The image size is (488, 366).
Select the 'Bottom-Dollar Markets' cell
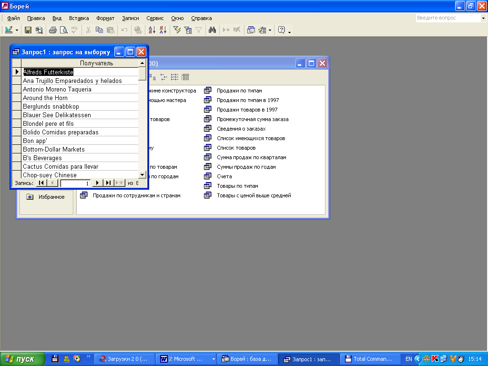tap(80, 149)
